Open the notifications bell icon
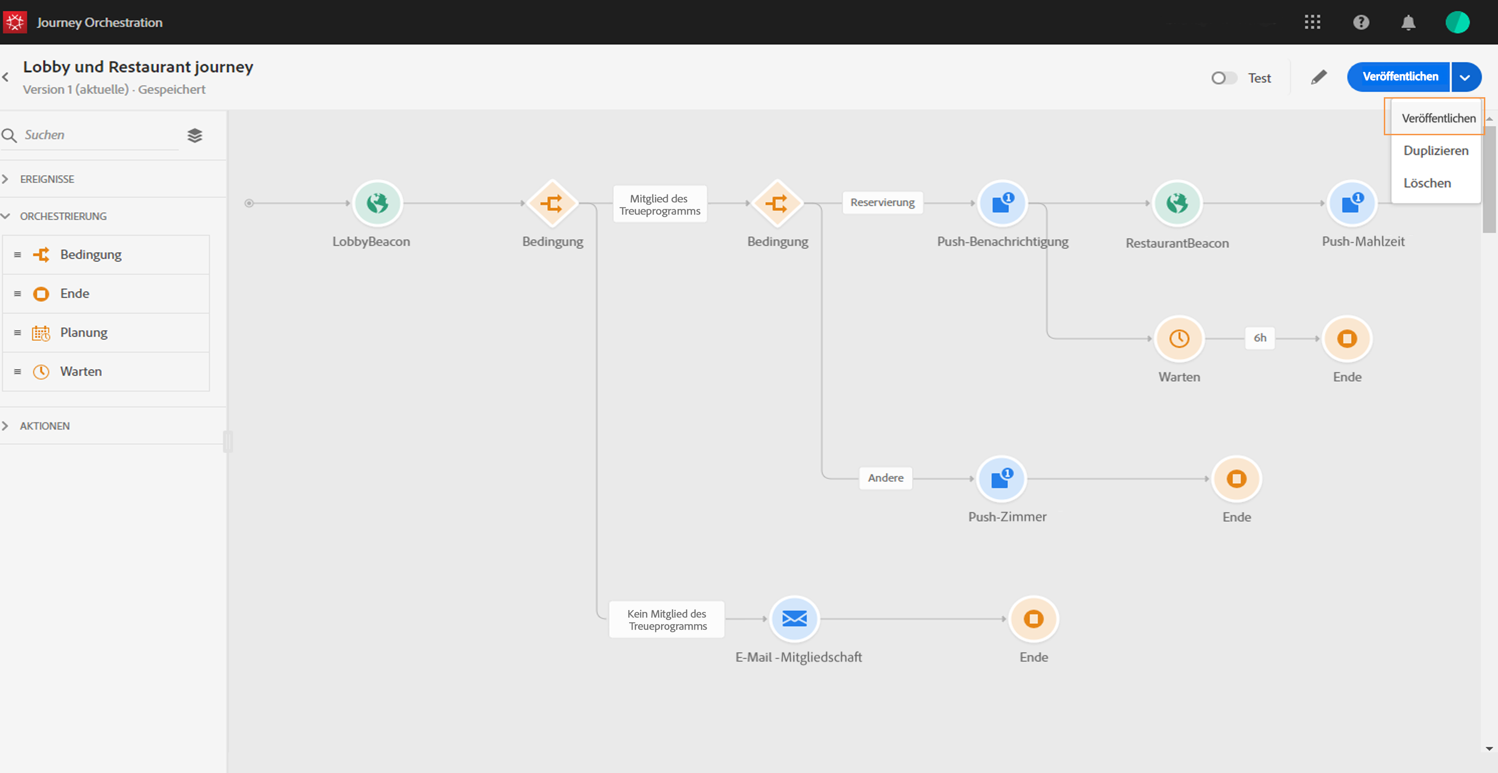The image size is (1498, 773). coord(1408,22)
